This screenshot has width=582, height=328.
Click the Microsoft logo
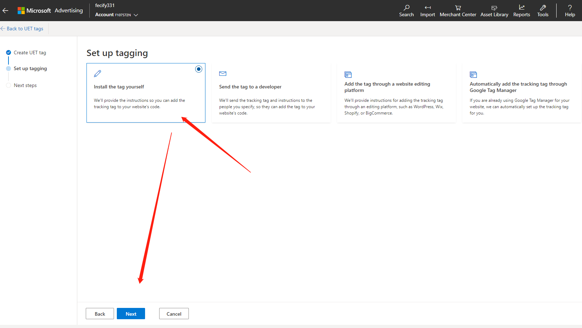[21, 11]
